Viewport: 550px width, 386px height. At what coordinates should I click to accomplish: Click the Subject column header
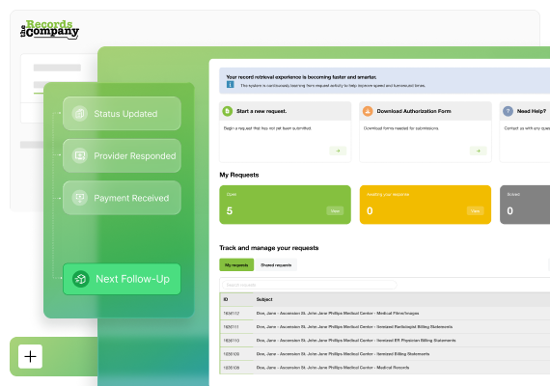(264, 299)
